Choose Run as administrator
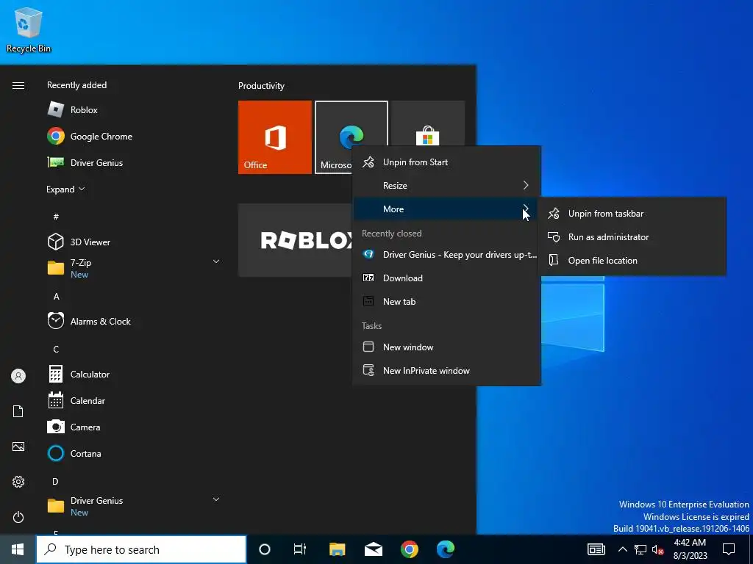753x564 pixels. 632,237
